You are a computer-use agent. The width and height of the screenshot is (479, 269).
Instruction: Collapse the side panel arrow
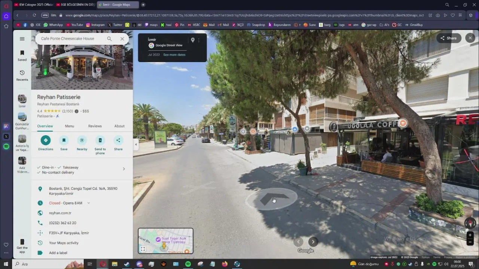pyautogui.click(x=136, y=144)
